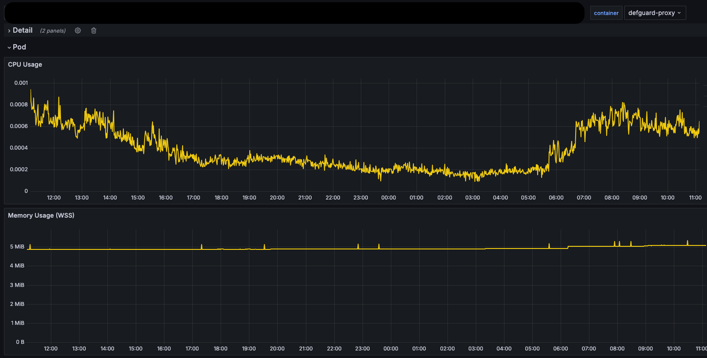
Task: Click the 06:00 label on CPU Usage axis
Action: (556, 198)
